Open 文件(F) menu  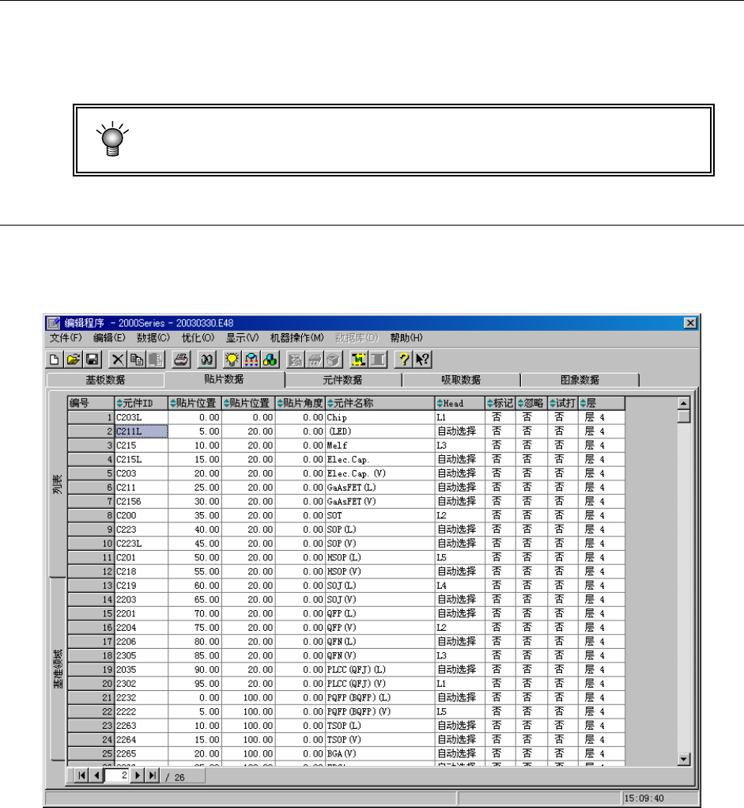[x=66, y=338]
